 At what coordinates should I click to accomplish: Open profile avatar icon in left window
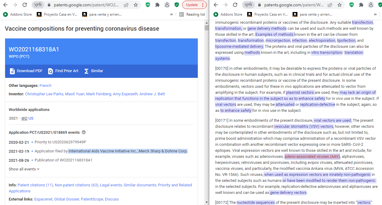point(167,5)
